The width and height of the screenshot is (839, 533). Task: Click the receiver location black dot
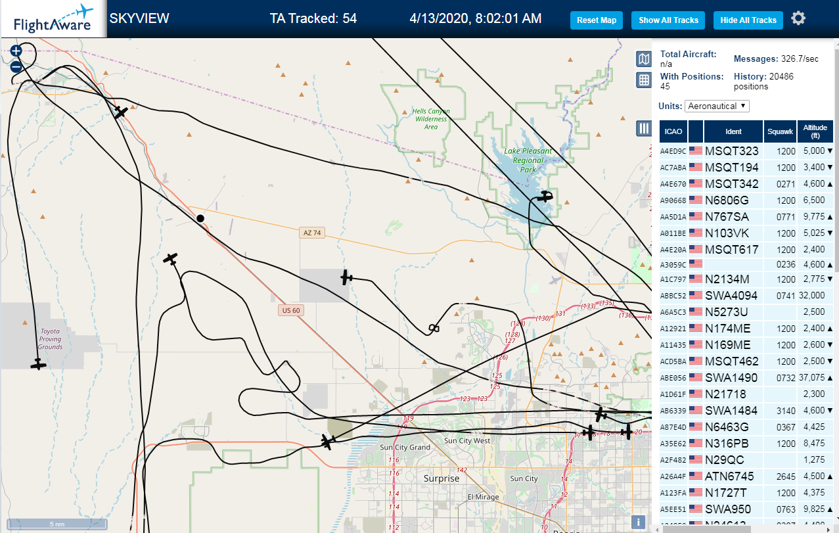[200, 218]
